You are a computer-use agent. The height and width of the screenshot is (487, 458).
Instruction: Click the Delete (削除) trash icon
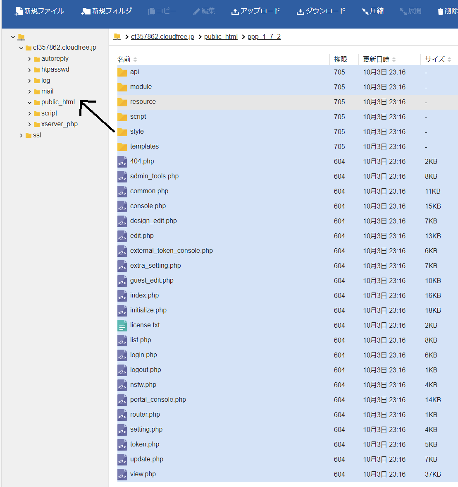(x=441, y=11)
